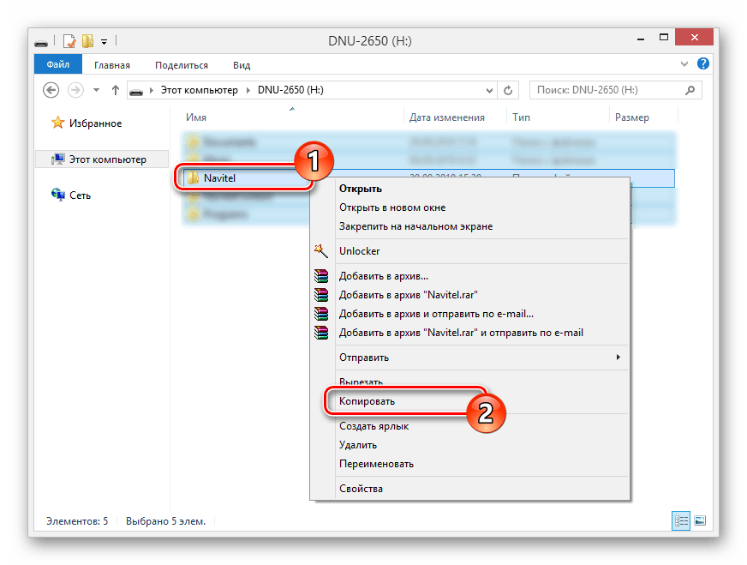Choose Свойства in the context menu

[x=361, y=489]
